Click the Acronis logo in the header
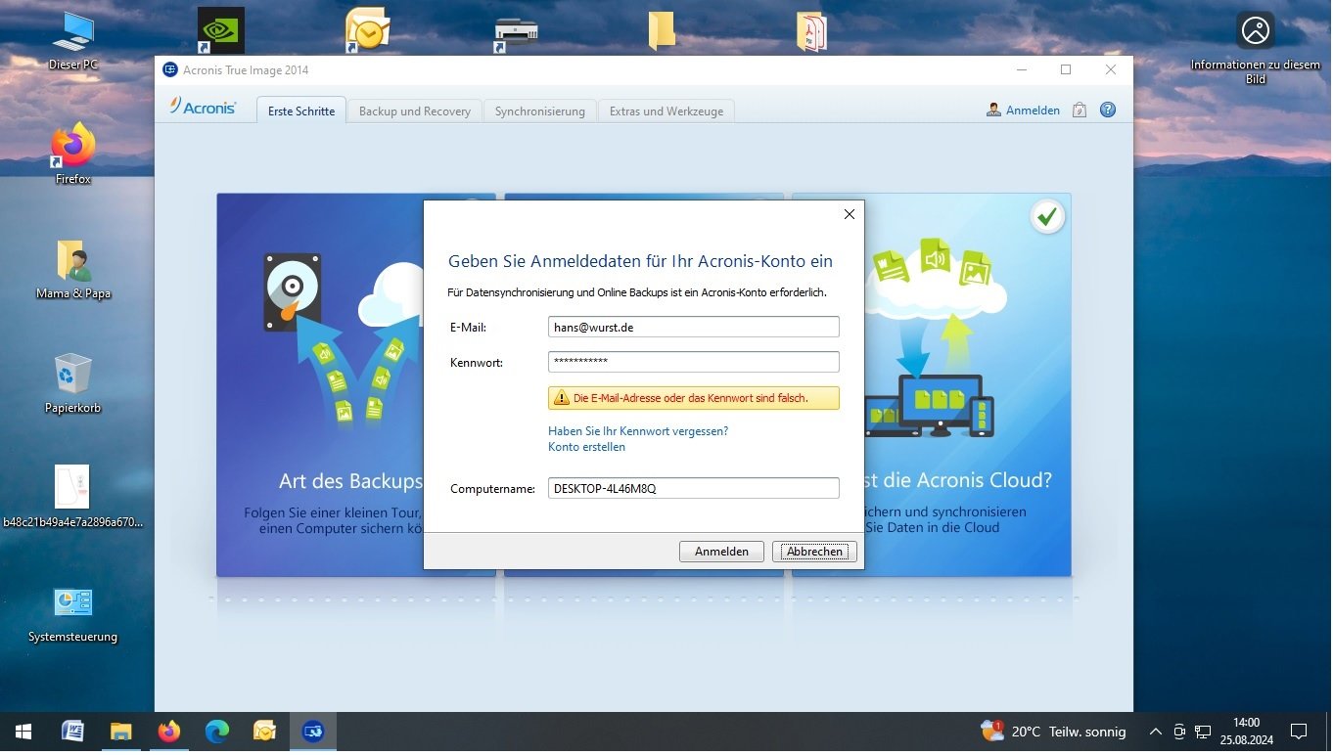This screenshot has height=755, width=1333. [x=203, y=107]
